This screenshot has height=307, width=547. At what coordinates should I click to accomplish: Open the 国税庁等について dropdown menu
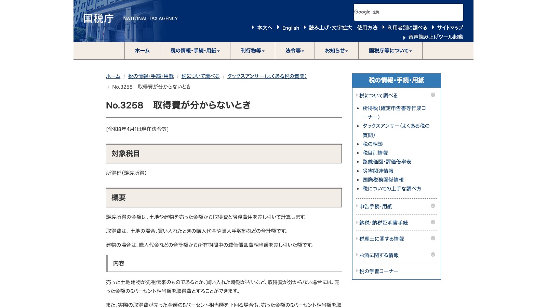[390, 50]
